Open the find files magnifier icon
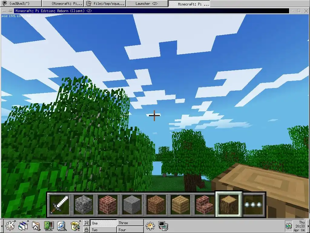310x233 pixels. point(62,226)
